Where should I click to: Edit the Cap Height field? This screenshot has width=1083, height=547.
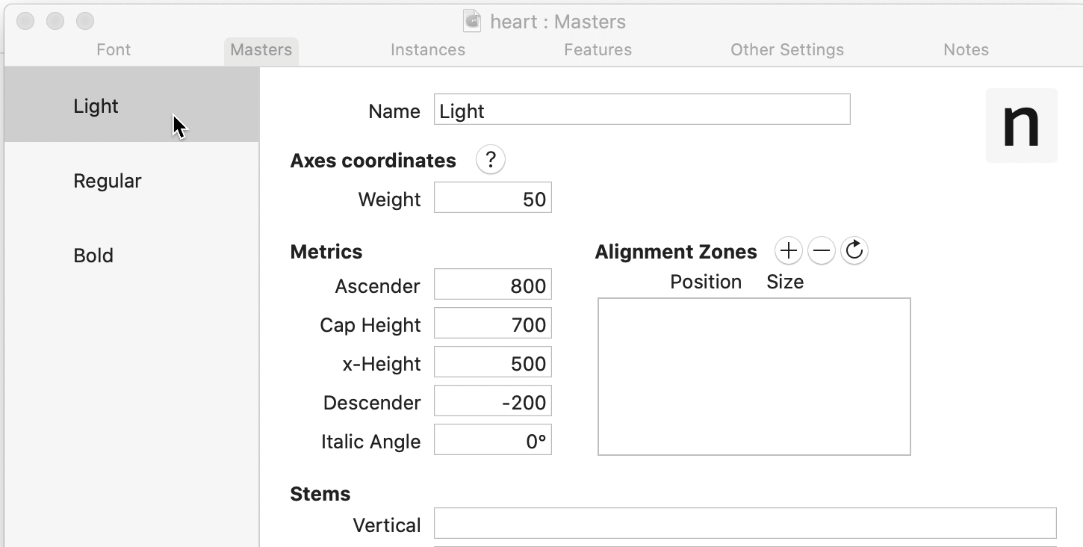pos(493,324)
